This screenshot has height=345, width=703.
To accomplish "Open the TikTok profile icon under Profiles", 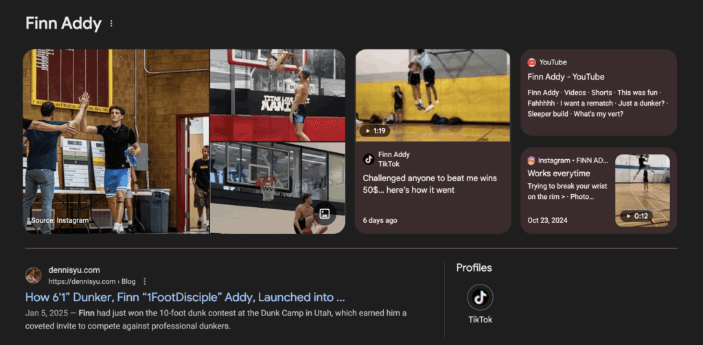I will point(480,297).
